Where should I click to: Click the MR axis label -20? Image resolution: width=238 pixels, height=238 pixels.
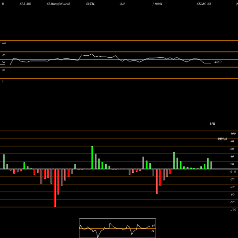coord(232,179)
